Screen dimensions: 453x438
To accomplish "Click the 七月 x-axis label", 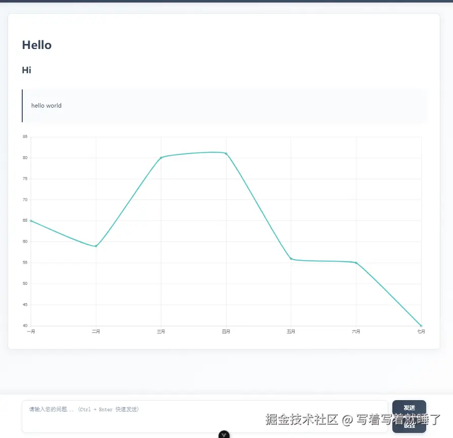I will tap(421, 331).
